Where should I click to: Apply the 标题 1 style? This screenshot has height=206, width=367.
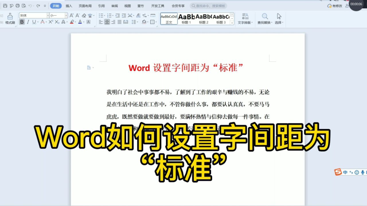pos(186,19)
